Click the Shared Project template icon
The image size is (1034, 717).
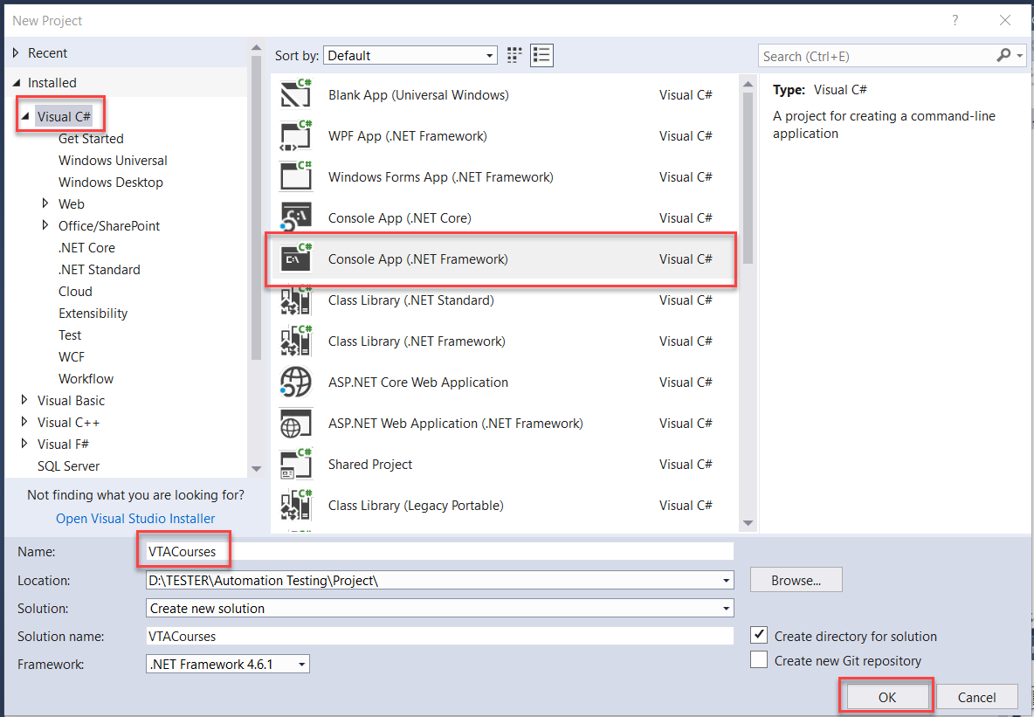coord(296,464)
